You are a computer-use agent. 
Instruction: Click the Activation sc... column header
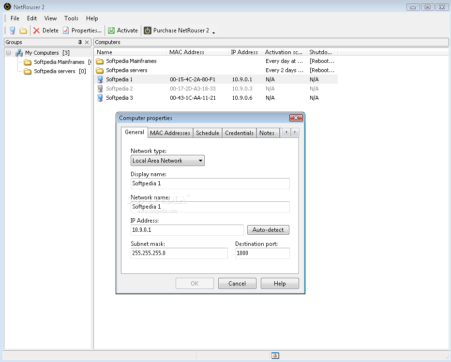click(x=284, y=52)
